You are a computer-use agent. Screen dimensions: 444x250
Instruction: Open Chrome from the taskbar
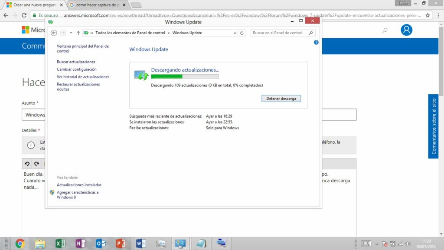(20, 243)
